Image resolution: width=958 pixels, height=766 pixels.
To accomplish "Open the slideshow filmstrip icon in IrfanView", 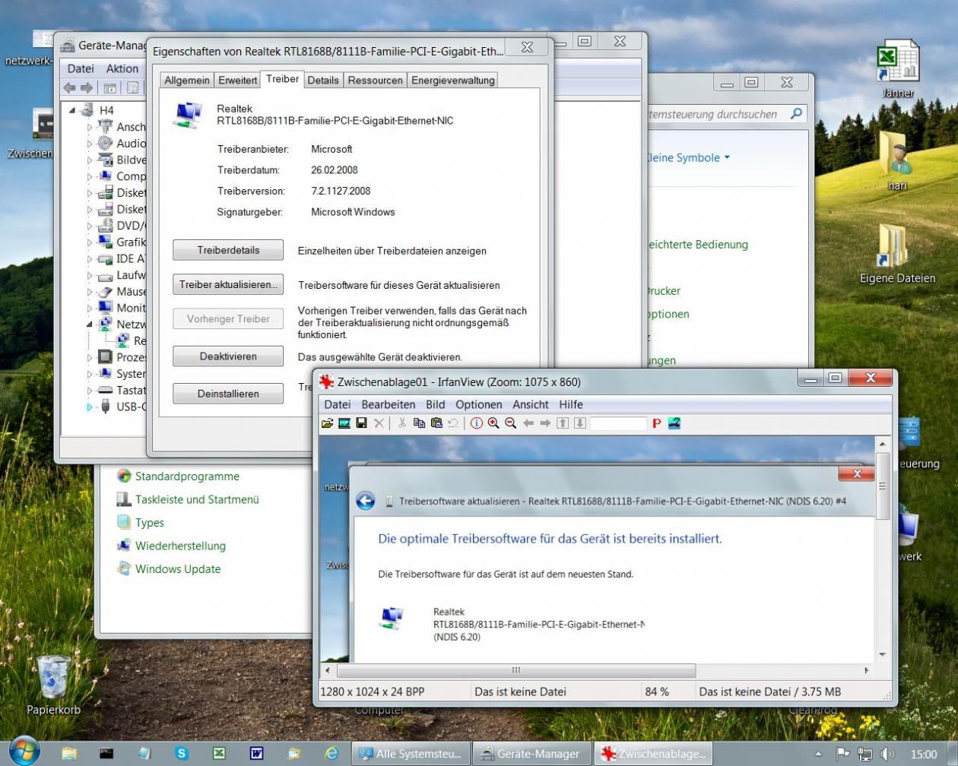I will 344,423.
